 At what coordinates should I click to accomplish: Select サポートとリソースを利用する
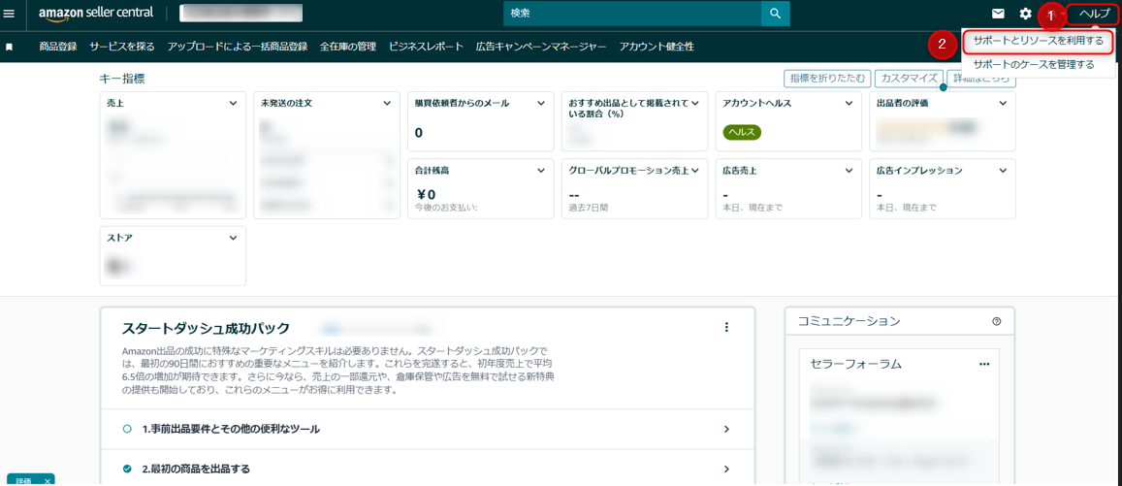[1039, 42]
